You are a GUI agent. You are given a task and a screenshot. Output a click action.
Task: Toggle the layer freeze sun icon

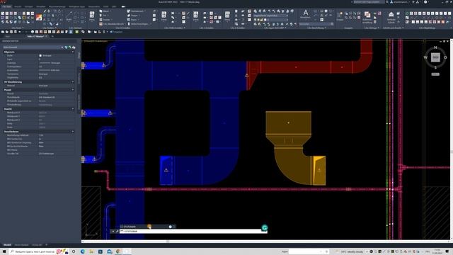click(259, 20)
